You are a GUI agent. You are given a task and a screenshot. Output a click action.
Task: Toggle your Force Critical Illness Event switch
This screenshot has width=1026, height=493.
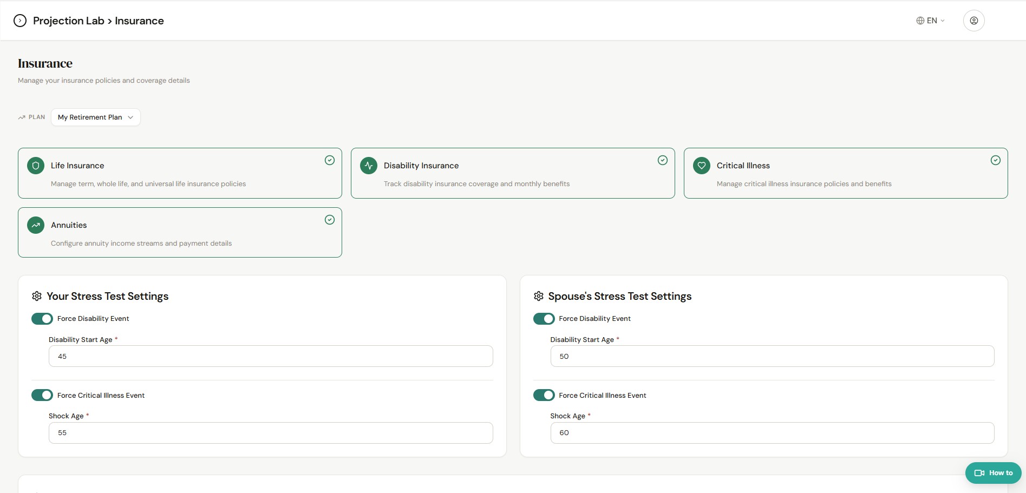[42, 395]
